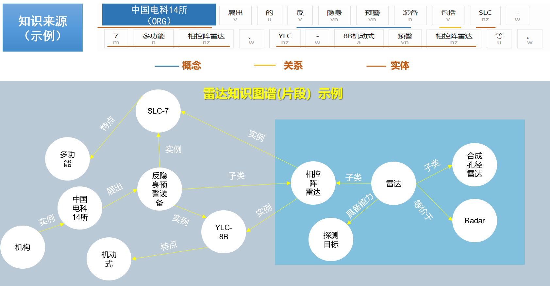Click 子类 label between 雷达 and 相控阵雷达 nodes
This screenshot has width=550, height=286.
click(x=354, y=177)
